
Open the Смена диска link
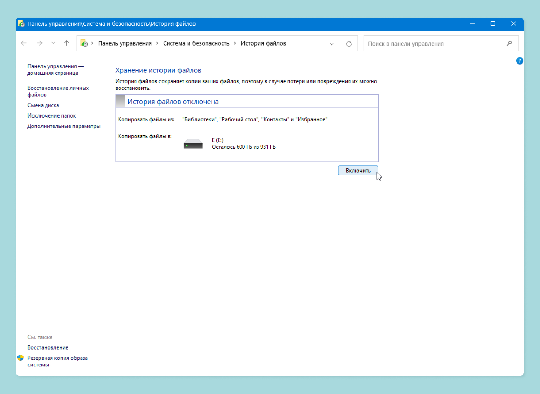[43, 105]
